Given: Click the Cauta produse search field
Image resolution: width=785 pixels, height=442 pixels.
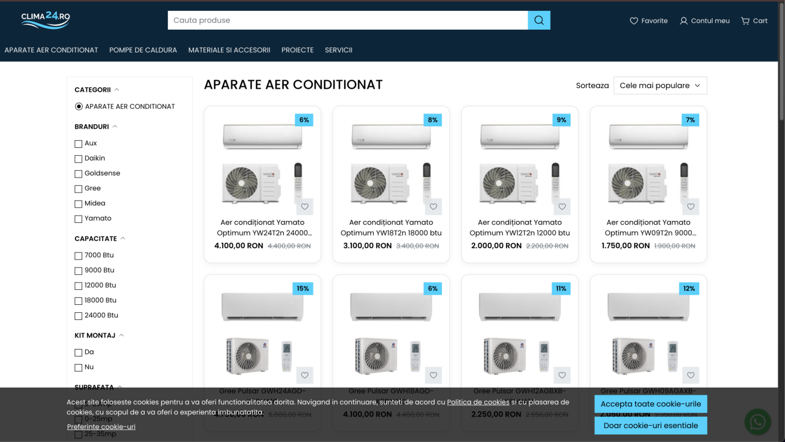Looking at the screenshot, I should [347, 21].
